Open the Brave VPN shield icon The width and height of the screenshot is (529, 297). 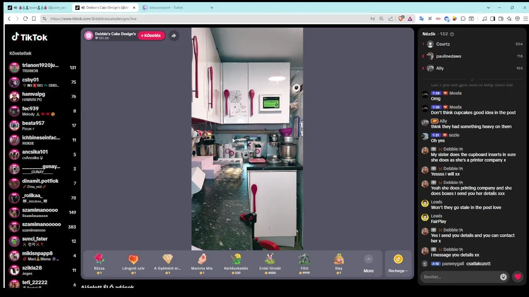point(517,19)
